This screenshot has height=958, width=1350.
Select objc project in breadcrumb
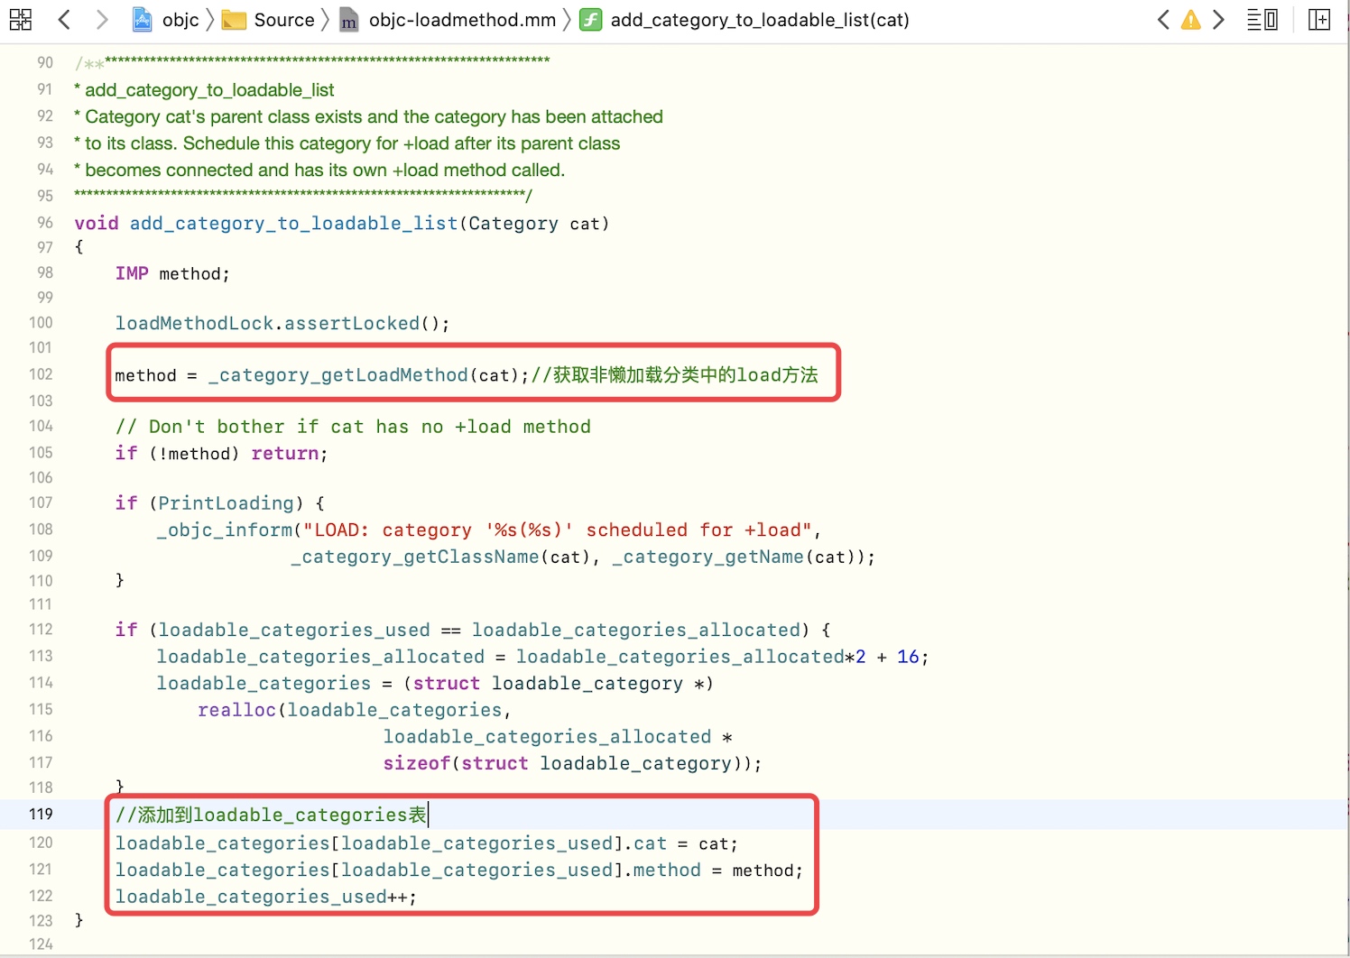(x=180, y=20)
